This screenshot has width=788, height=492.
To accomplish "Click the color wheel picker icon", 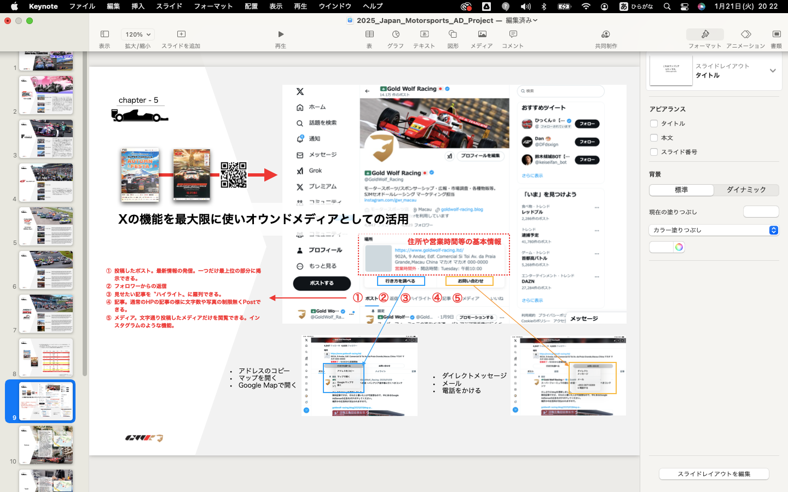I will [x=679, y=247].
